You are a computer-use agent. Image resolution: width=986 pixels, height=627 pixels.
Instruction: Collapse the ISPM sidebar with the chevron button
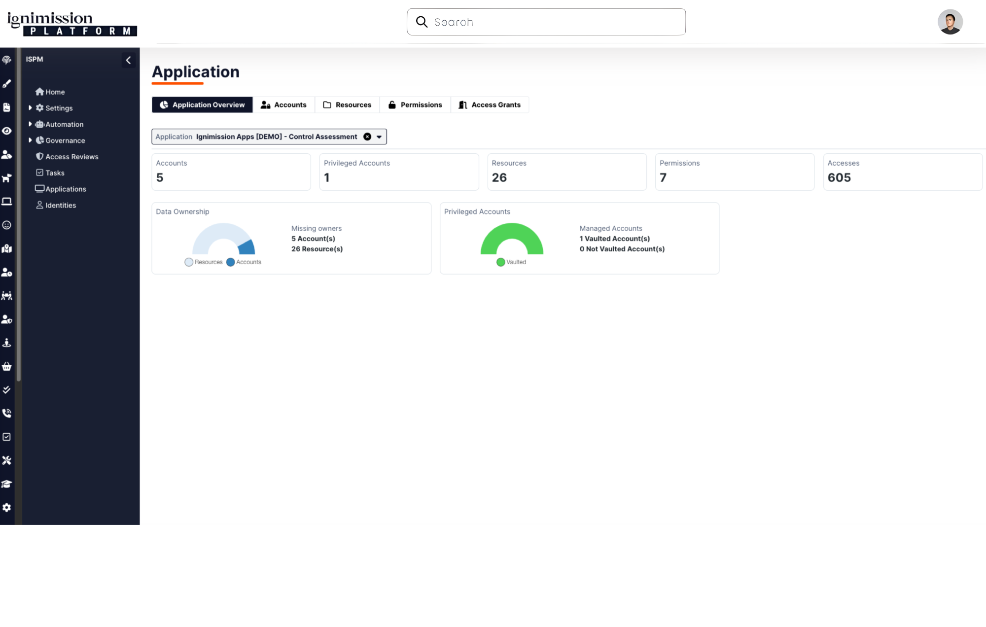coord(128,60)
